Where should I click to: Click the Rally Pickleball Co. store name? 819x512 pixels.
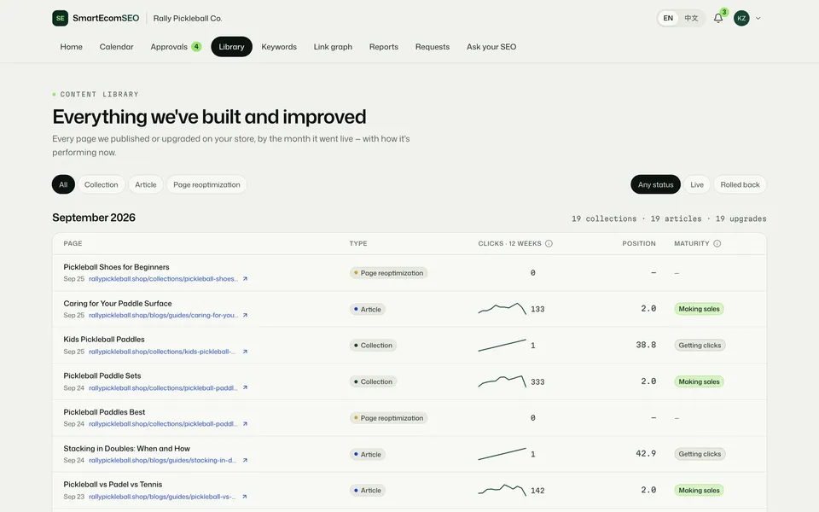[188, 18]
